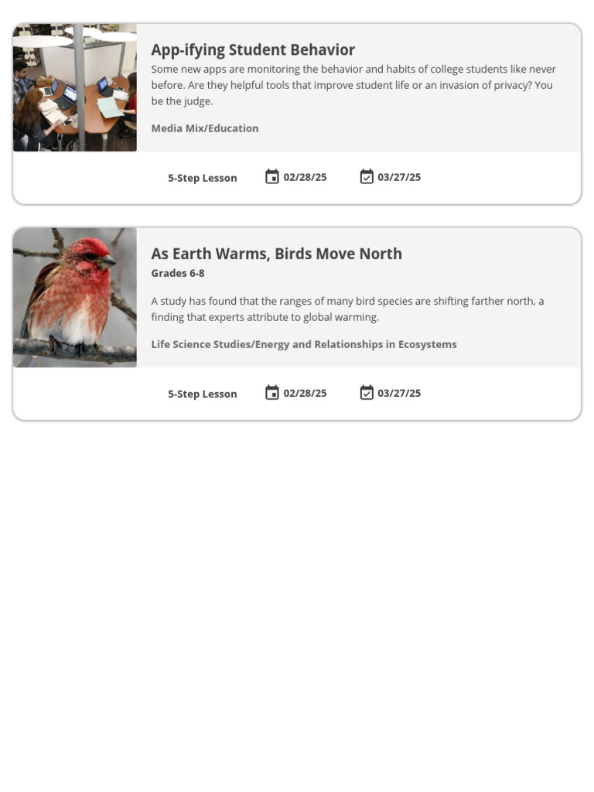Click the Grades 6-8 label
This screenshot has width=594, height=792.
pyautogui.click(x=178, y=273)
